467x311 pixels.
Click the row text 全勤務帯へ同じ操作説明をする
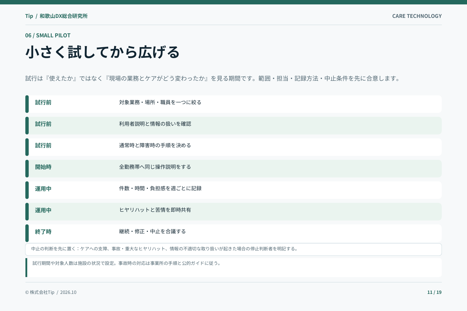(x=155, y=167)
